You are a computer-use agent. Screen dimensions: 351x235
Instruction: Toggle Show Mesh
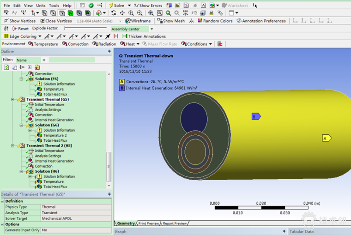(171, 21)
